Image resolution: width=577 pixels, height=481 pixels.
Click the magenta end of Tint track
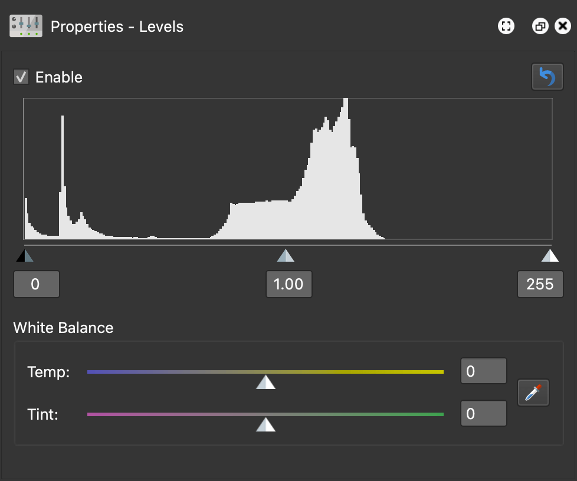pos(97,414)
